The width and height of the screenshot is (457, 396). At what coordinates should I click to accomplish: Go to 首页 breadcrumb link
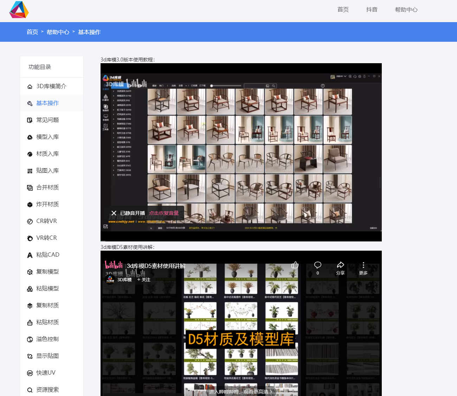pos(32,32)
